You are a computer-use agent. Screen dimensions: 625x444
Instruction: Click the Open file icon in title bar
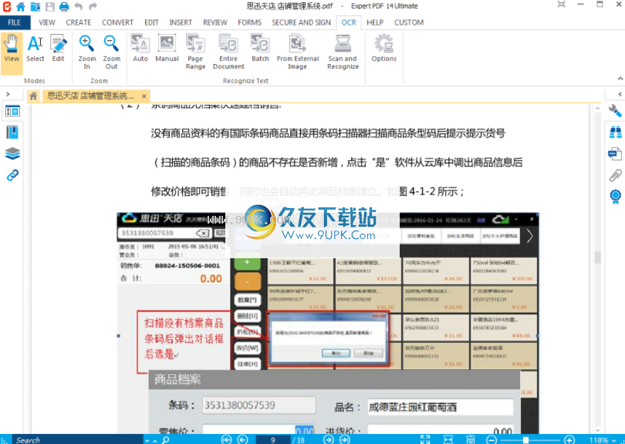[35, 6]
